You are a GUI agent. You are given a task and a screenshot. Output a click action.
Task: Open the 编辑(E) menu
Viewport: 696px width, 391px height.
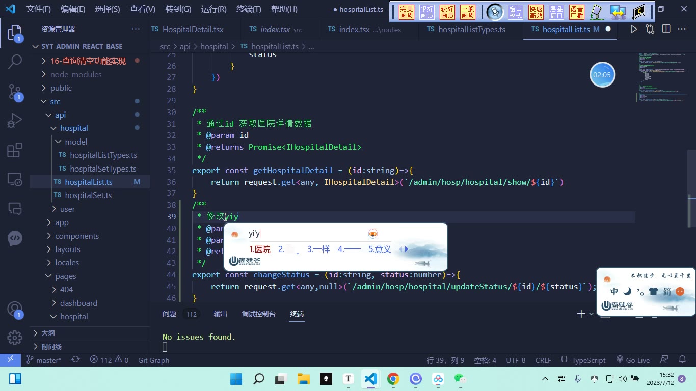(x=73, y=9)
